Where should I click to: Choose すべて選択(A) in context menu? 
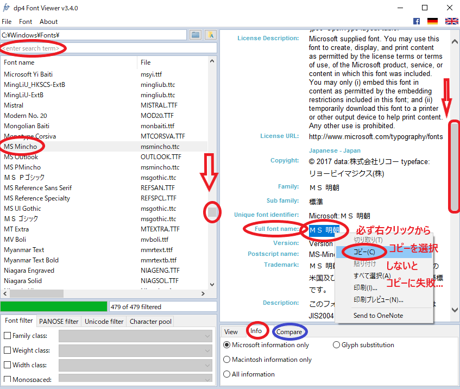point(384,275)
